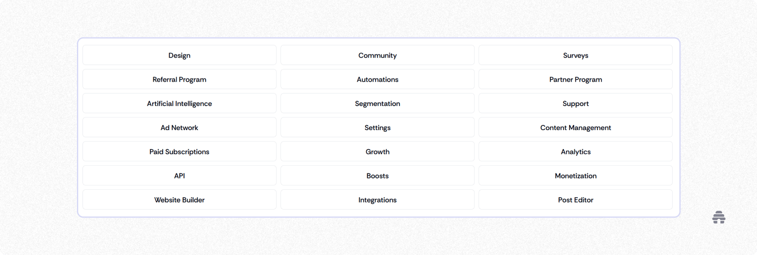Image resolution: width=757 pixels, height=255 pixels.
Task: Open the Artificial Intelligence section
Action: tap(179, 103)
